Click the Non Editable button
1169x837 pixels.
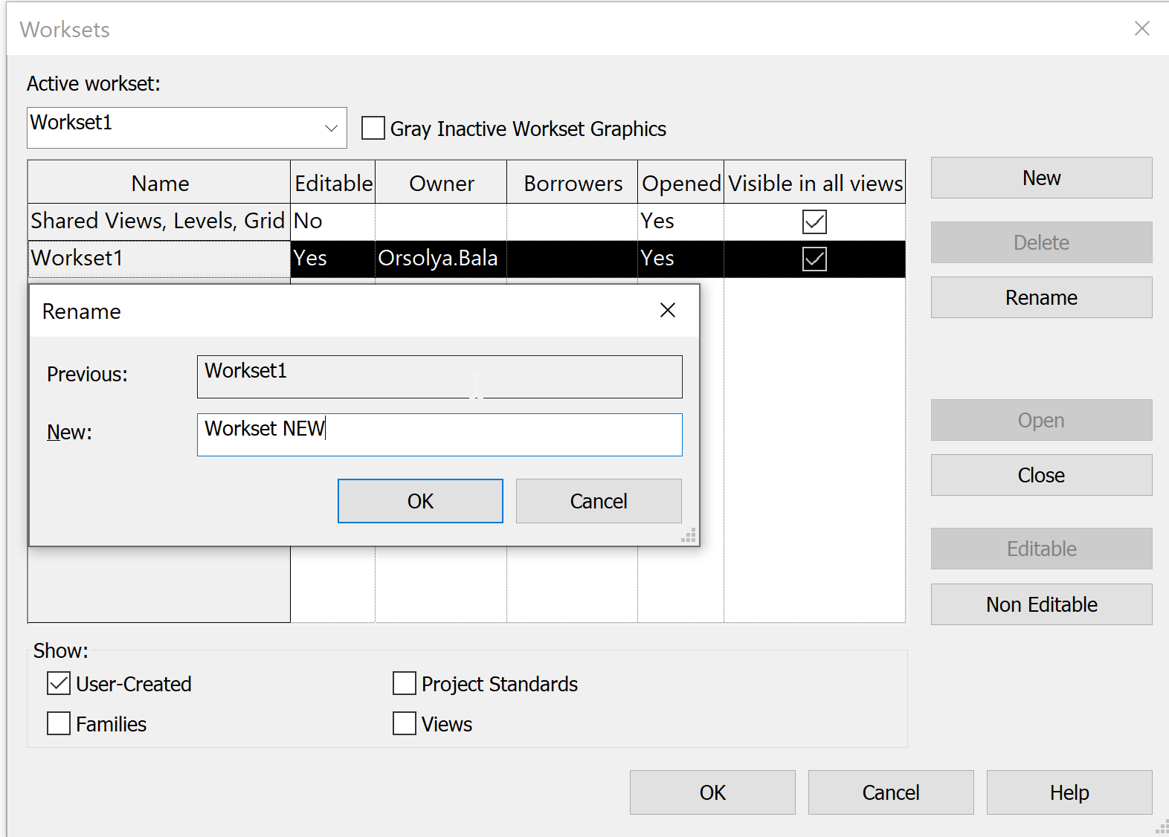1041,604
